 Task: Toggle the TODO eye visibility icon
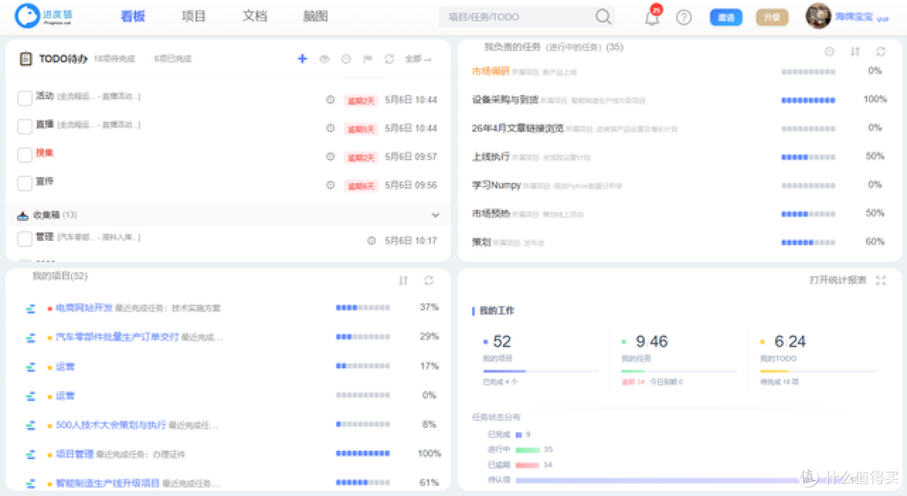324,59
